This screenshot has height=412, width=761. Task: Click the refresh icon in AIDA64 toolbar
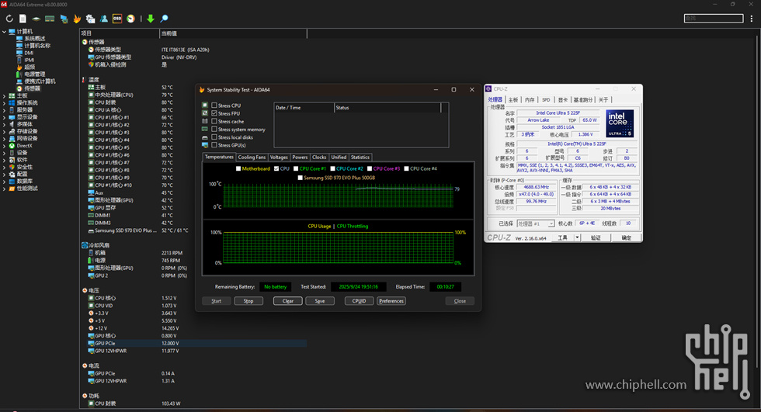[x=9, y=19]
